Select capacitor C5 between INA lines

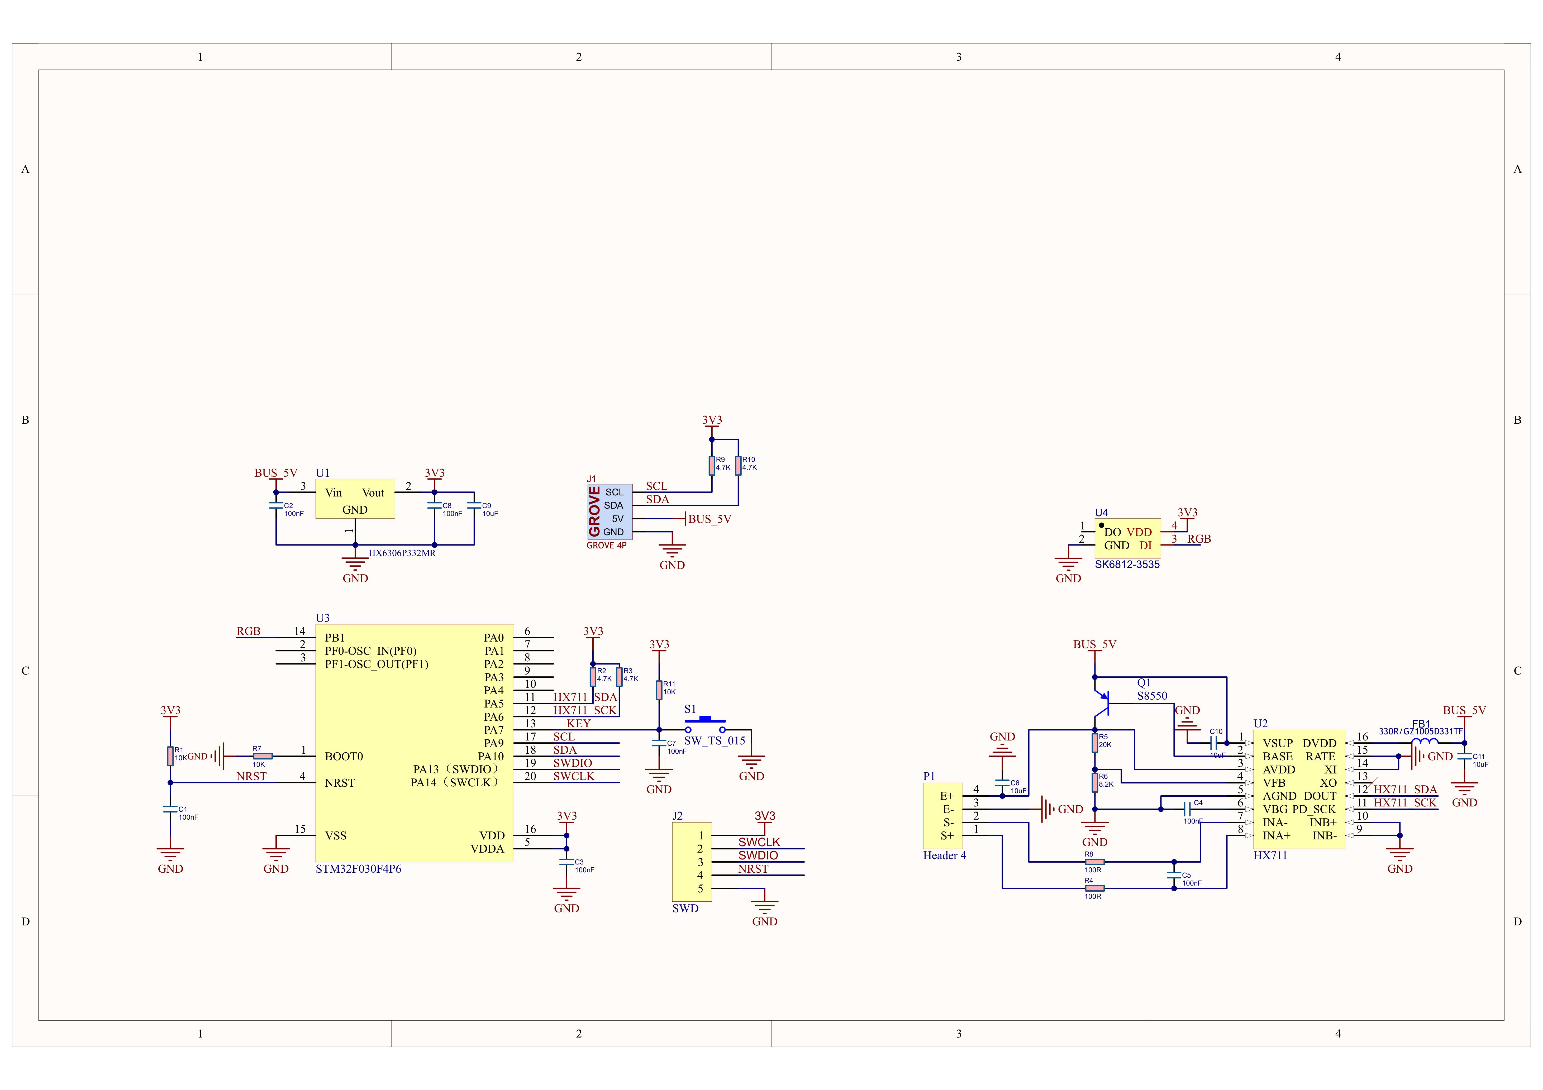[x=1174, y=875]
